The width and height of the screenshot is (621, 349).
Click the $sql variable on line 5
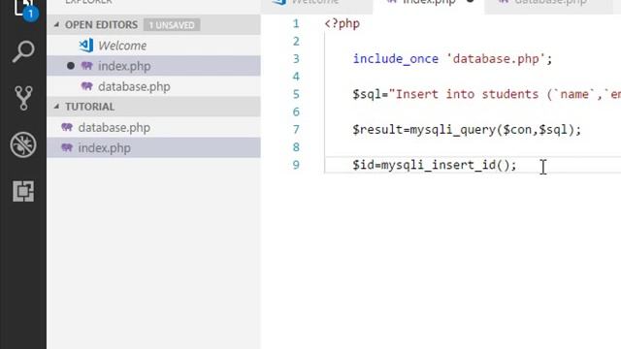pyautogui.click(x=367, y=95)
